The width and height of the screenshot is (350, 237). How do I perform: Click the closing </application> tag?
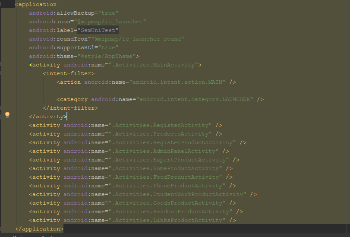pyautogui.click(x=39, y=229)
